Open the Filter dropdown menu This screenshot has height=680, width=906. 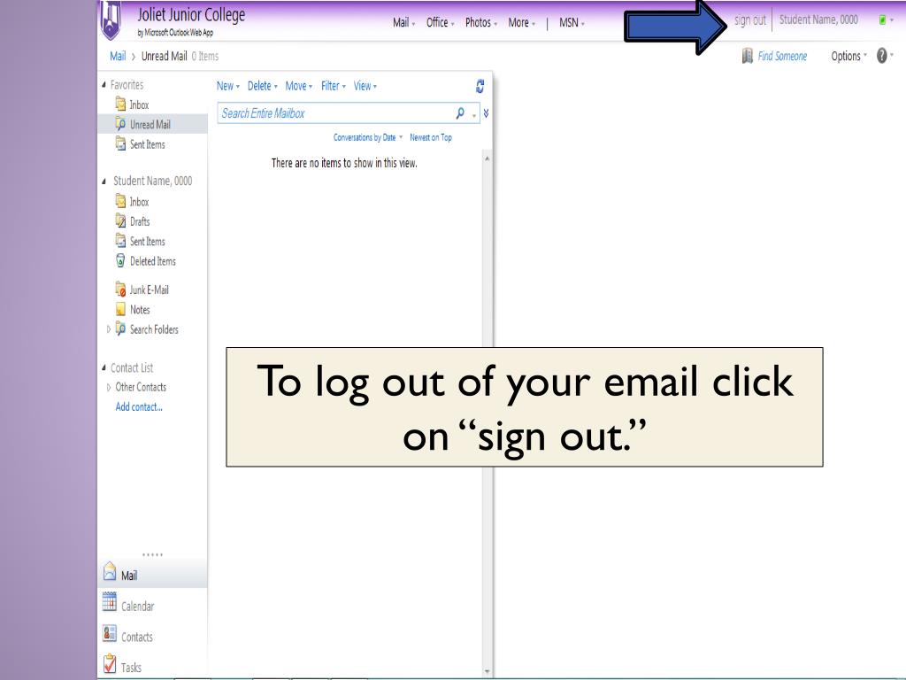pyautogui.click(x=333, y=86)
